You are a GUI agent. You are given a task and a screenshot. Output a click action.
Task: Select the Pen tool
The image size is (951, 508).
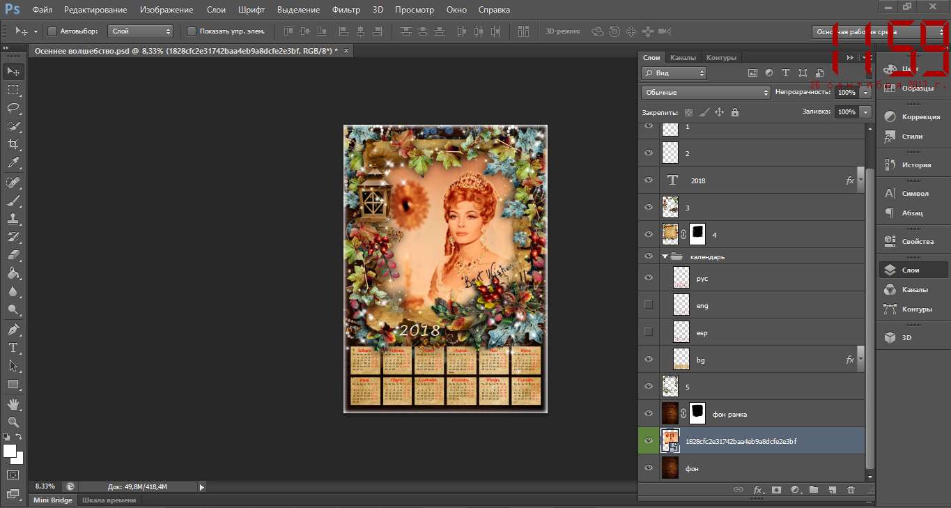tap(13, 330)
